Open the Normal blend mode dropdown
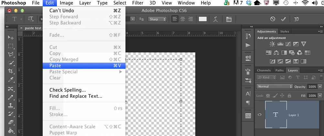Viewport: 324px width, 136px height. tap(275, 86)
